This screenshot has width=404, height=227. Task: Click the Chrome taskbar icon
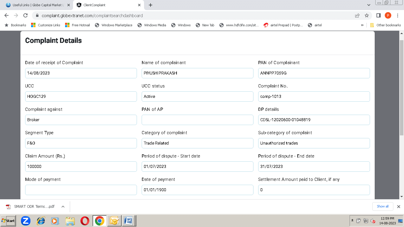point(99,221)
